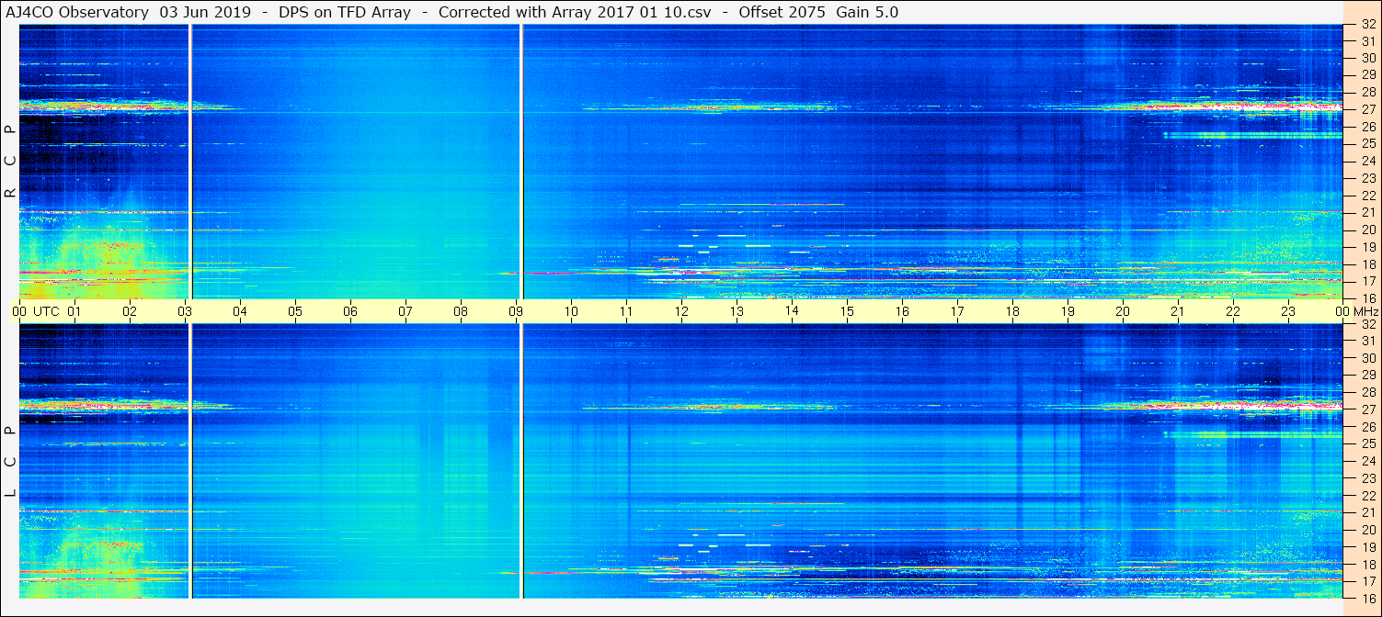
Task: Click the 21 MHz label on the lower LCP scale
Action: pos(1368,512)
